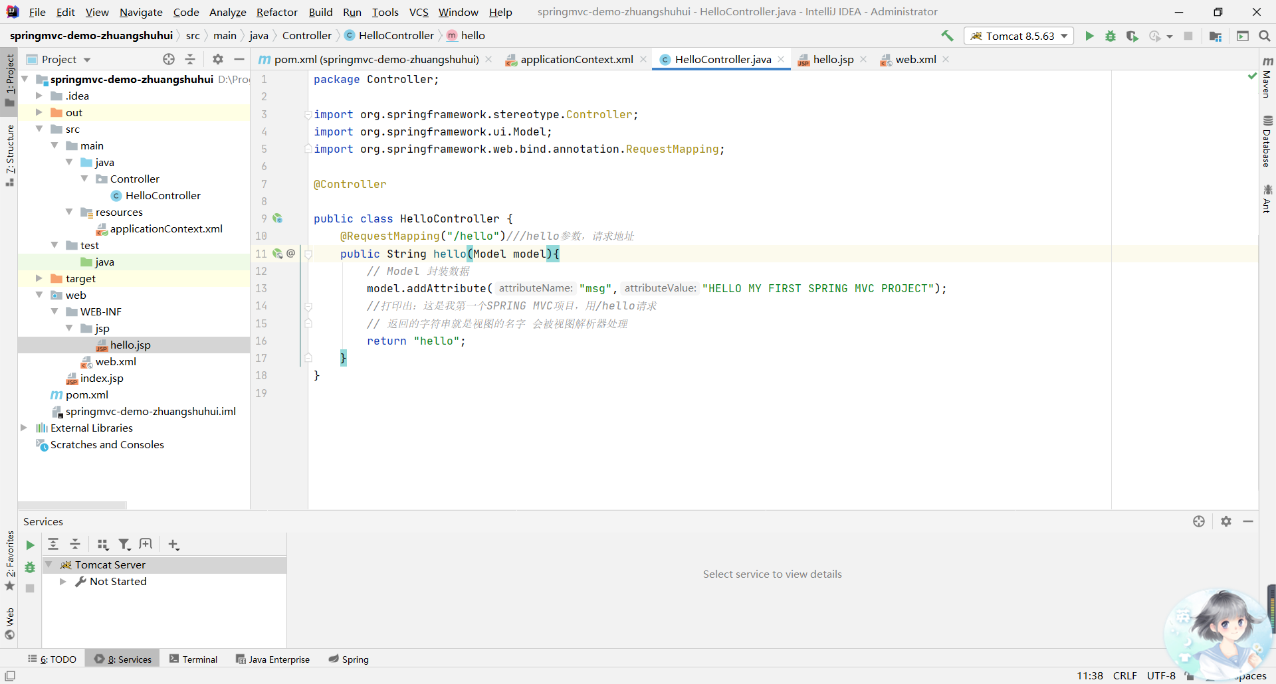1276x684 pixels.
Task: Collapse the src folder
Action: pos(39,129)
